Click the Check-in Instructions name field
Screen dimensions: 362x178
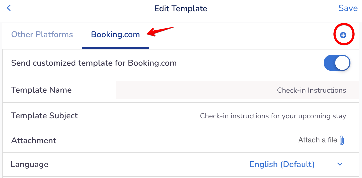[237, 90]
